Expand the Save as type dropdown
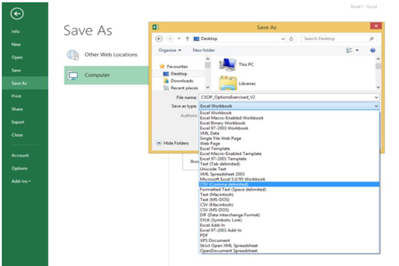The image size is (399, 266). pyautogui.click(x=376, y=106)
